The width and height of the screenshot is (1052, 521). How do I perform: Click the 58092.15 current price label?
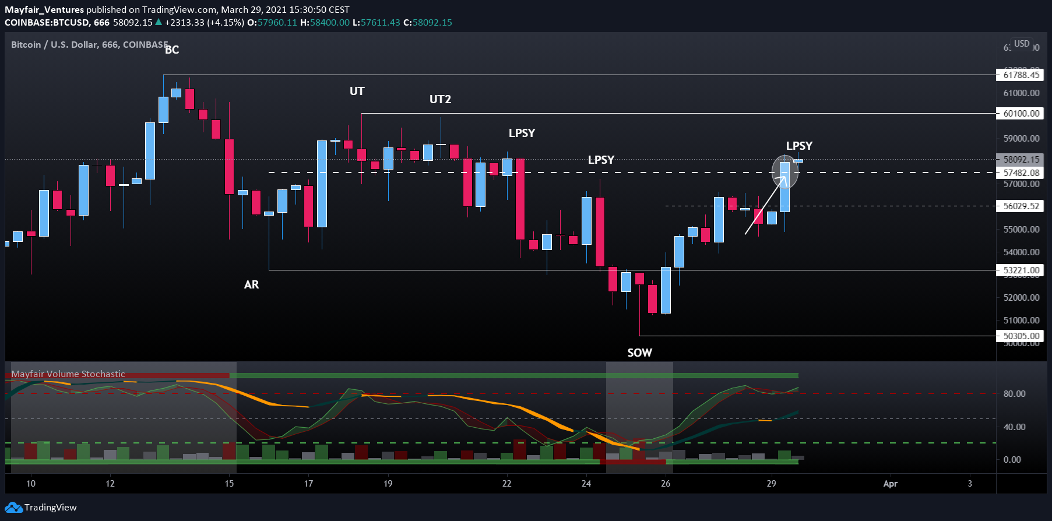1021,159
